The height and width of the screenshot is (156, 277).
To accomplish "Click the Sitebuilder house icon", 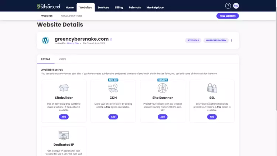I will pos(64,88).
